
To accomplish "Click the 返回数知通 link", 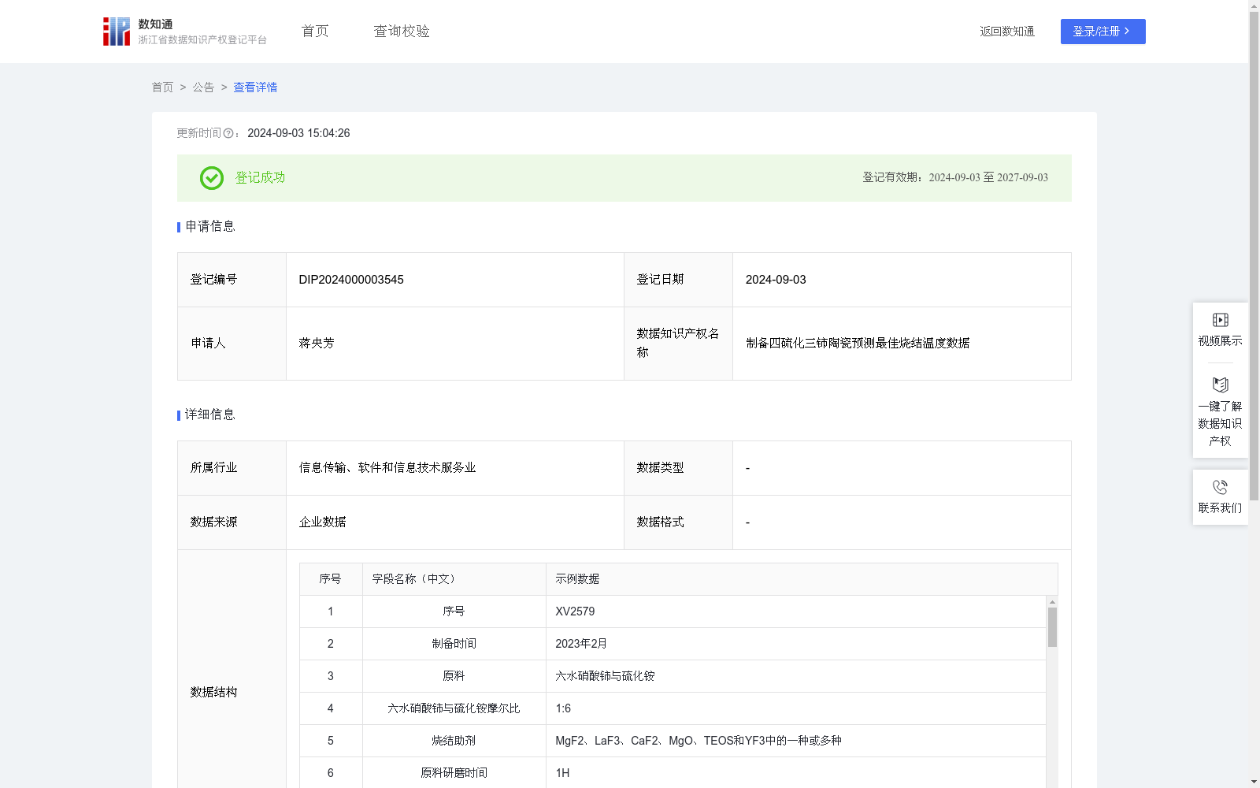I will pyautogui.click(x=1007, y=32).
